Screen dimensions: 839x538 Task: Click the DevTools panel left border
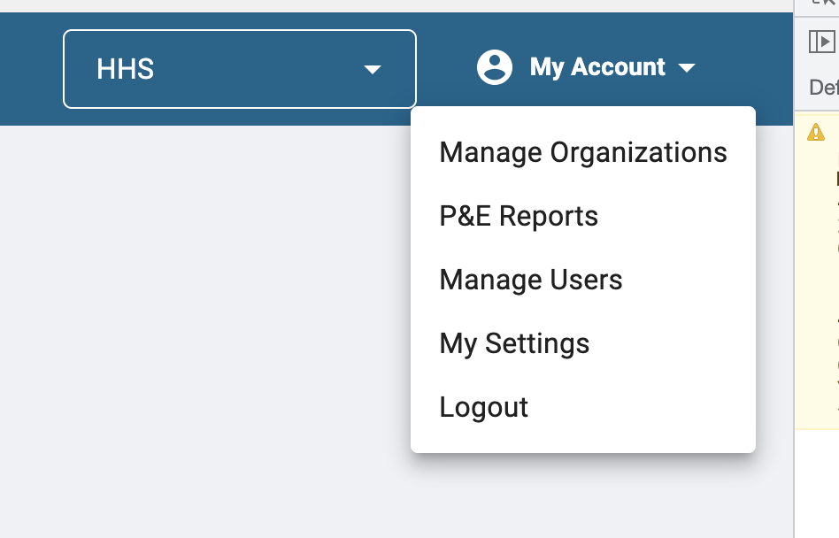[794, 265]
